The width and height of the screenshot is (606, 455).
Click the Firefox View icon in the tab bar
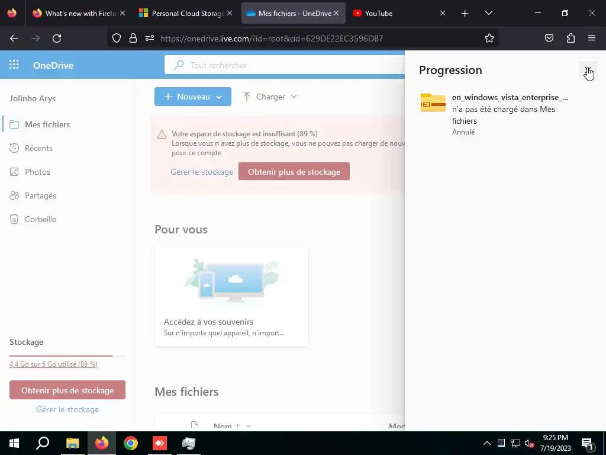click(x=12, y=13)
